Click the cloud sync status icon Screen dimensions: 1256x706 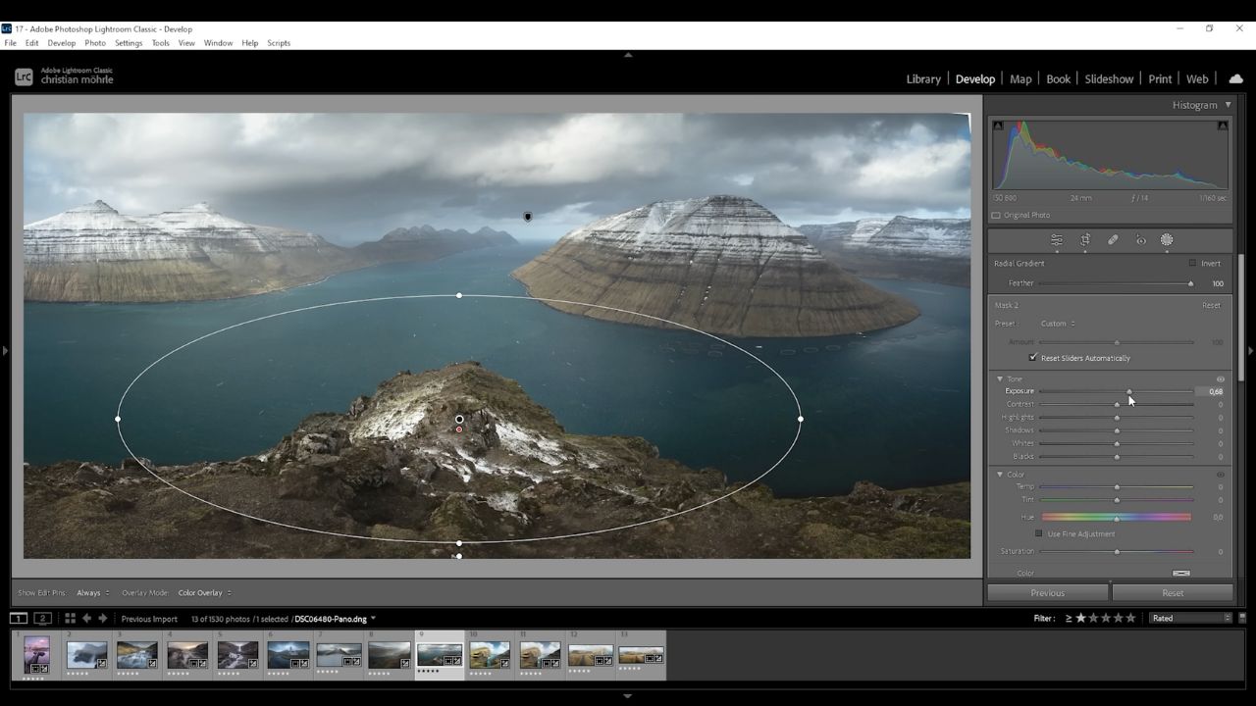tap(1235, 78)
